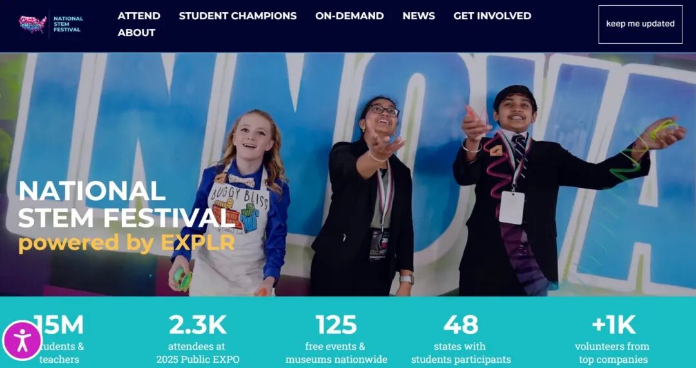696x368 pixels.
Task: Go to the ON-DEMAND page
Action: (x=349, y=16)
